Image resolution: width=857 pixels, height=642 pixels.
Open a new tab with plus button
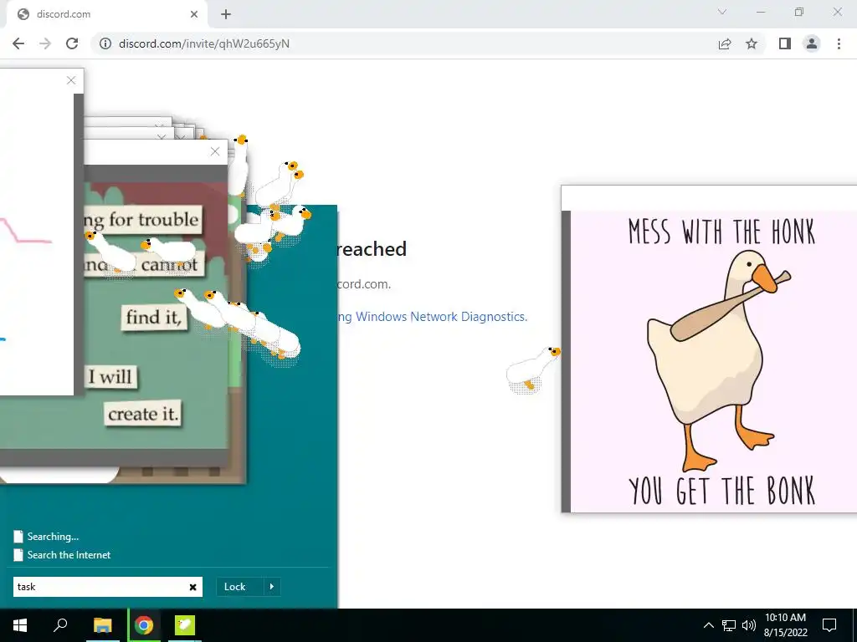(x=226, y=14)
